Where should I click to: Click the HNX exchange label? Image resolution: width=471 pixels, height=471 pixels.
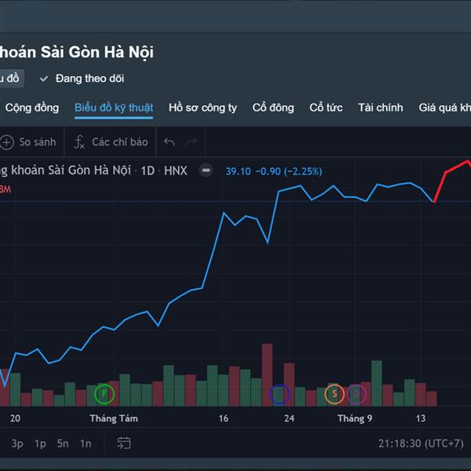pyautogui.click(x=175, y=170)
